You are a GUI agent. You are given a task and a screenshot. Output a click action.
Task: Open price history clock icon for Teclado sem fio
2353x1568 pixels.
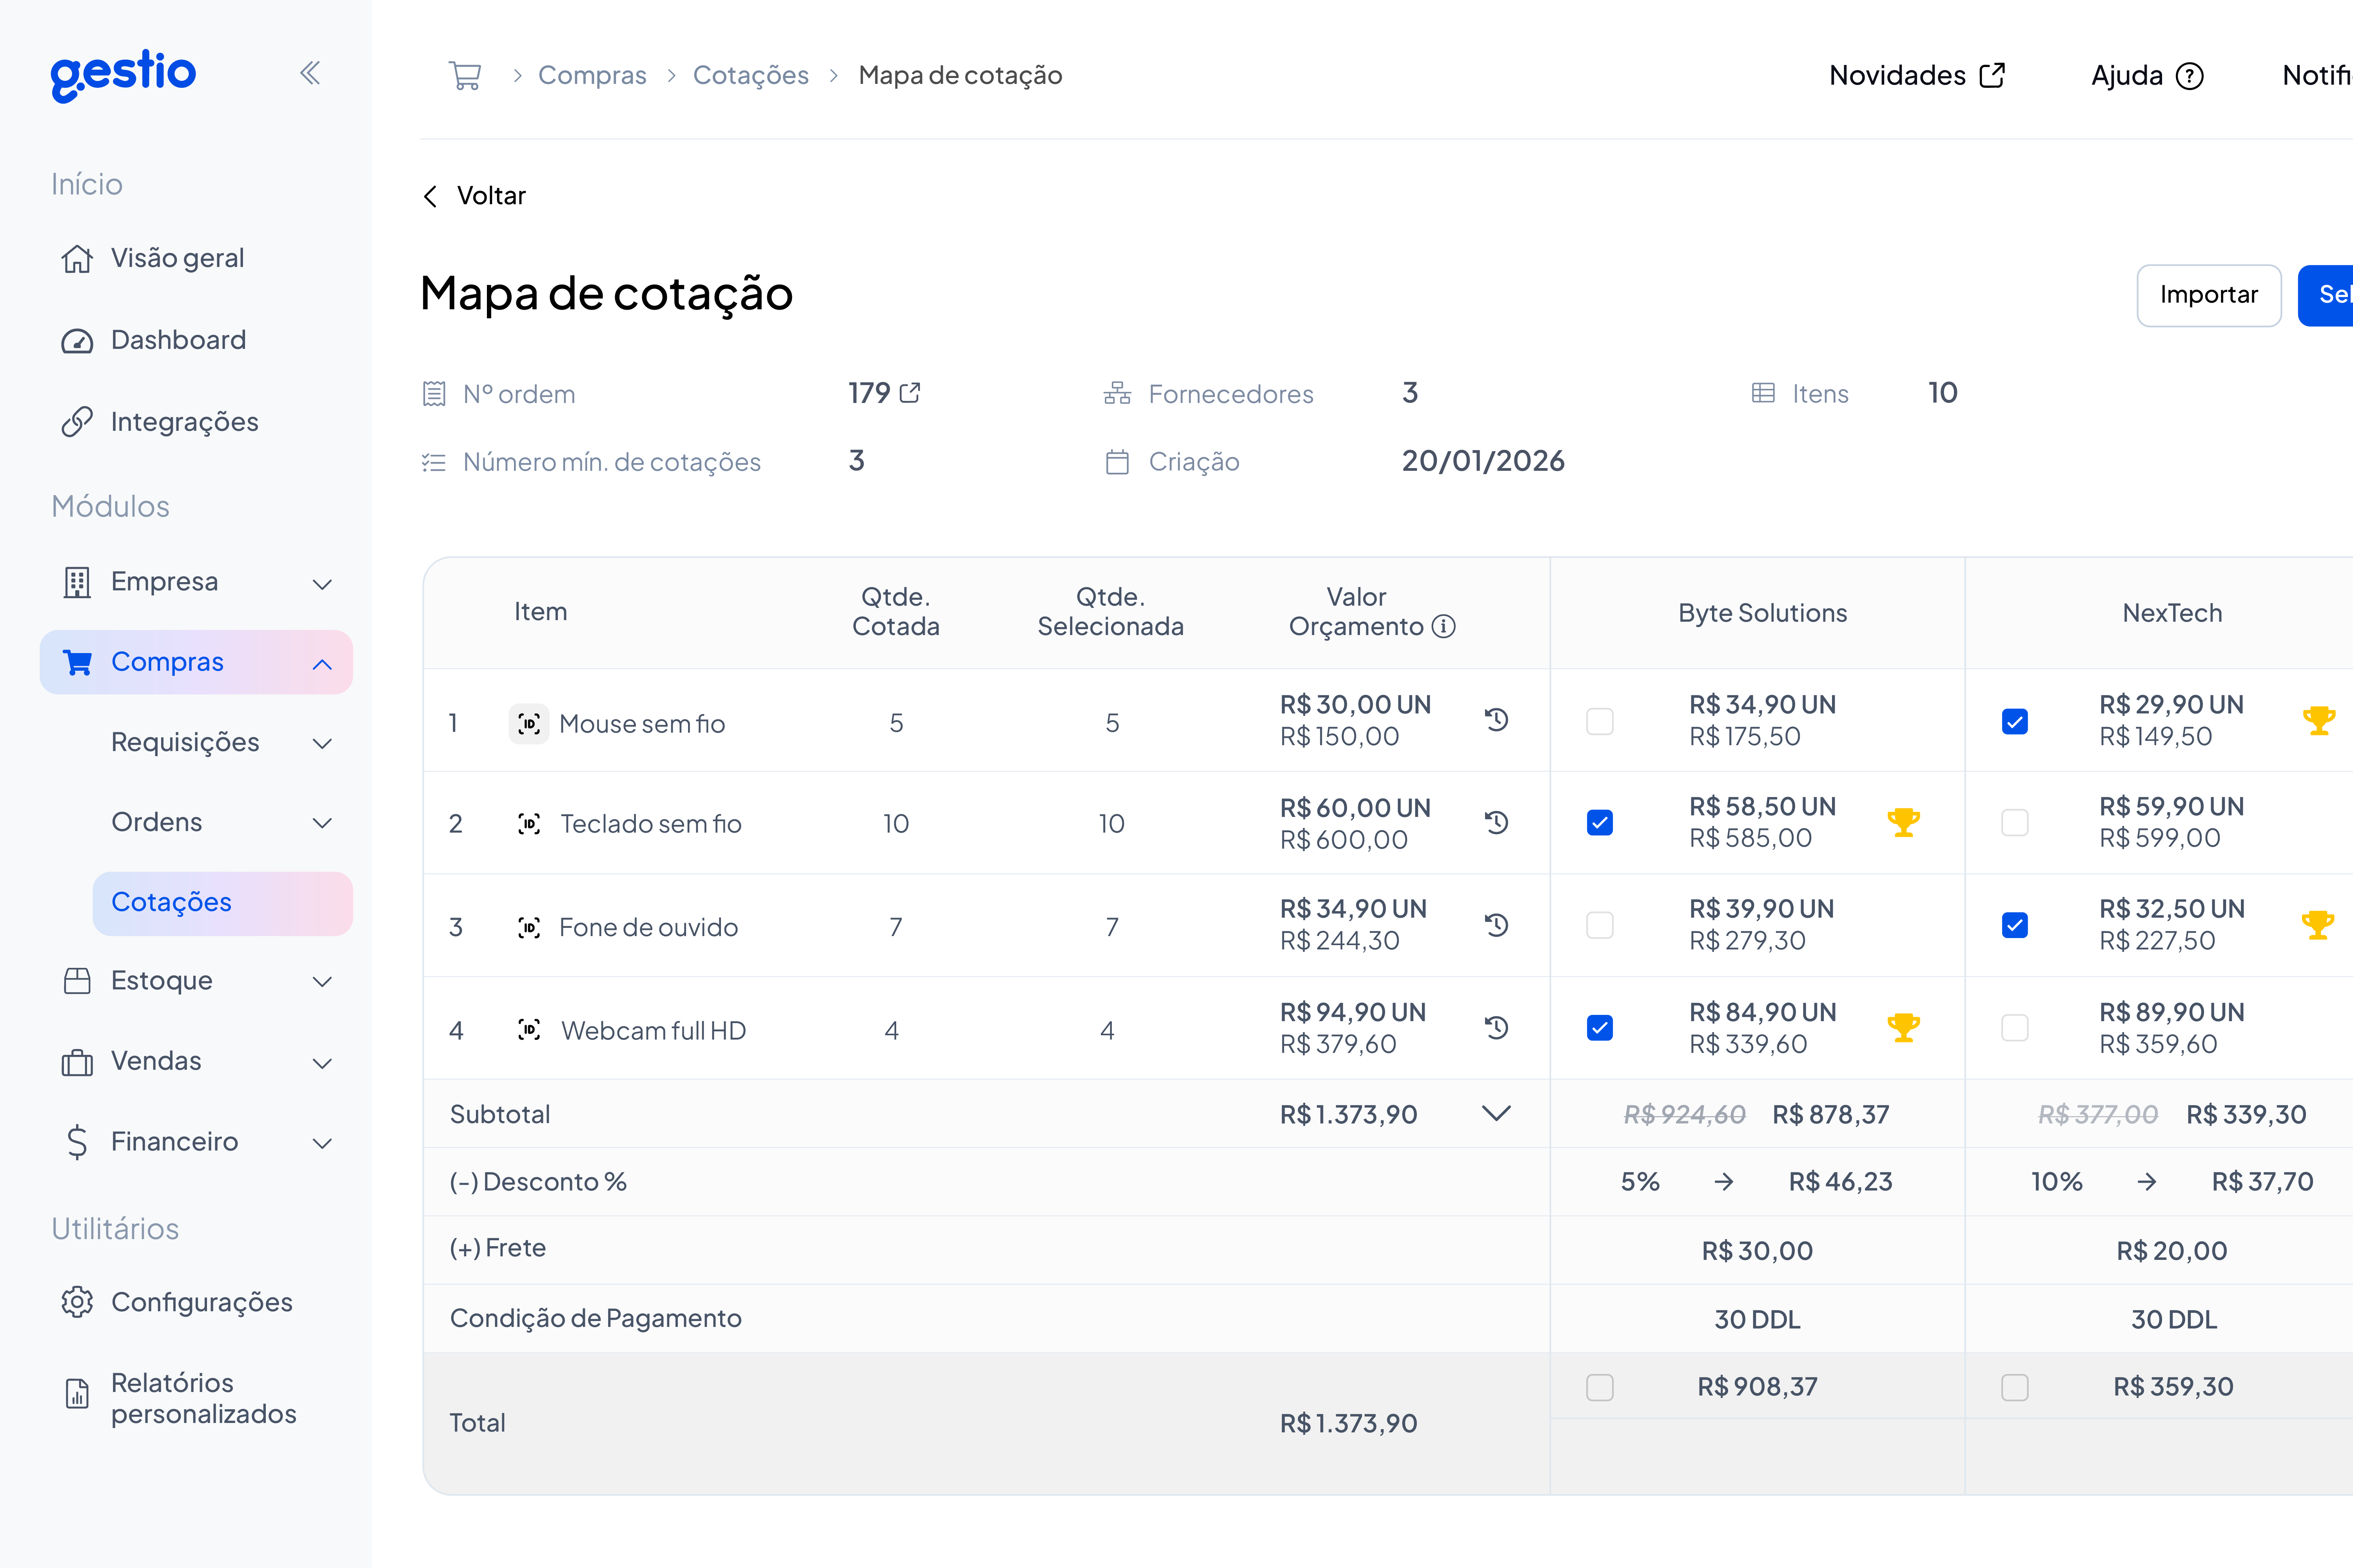tap(1496, 822)
